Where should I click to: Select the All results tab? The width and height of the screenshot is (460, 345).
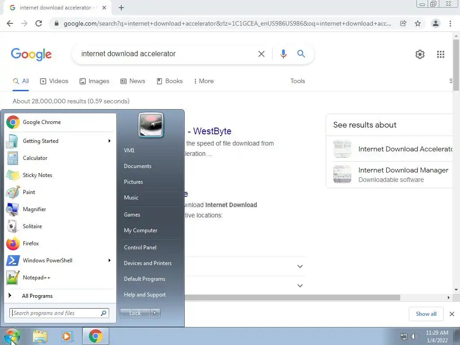coord(21,81)
